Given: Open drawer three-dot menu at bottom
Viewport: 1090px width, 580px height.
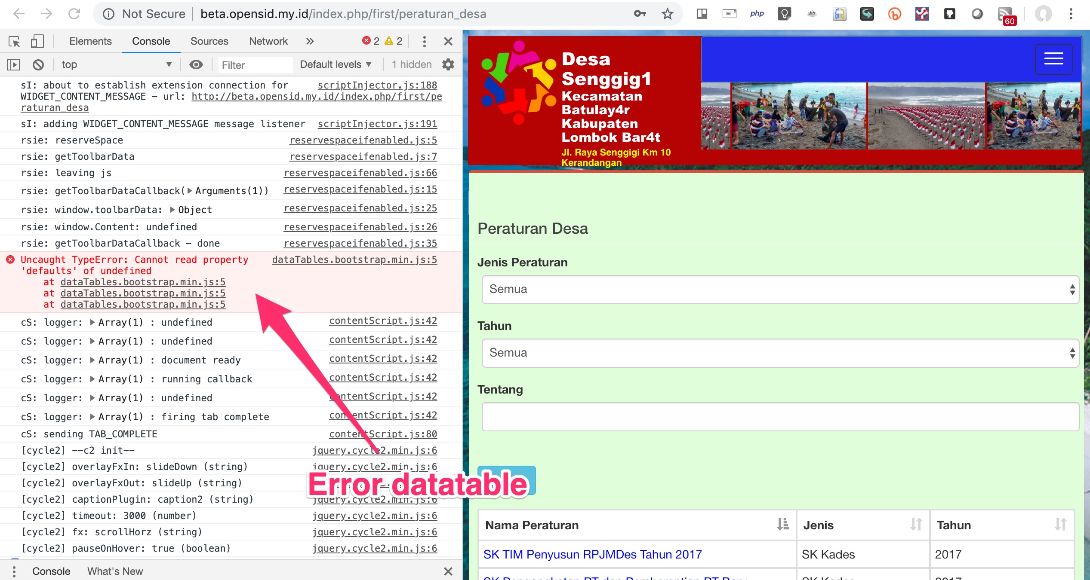Looking at the screenshot, I should click(x=14, y=571).
